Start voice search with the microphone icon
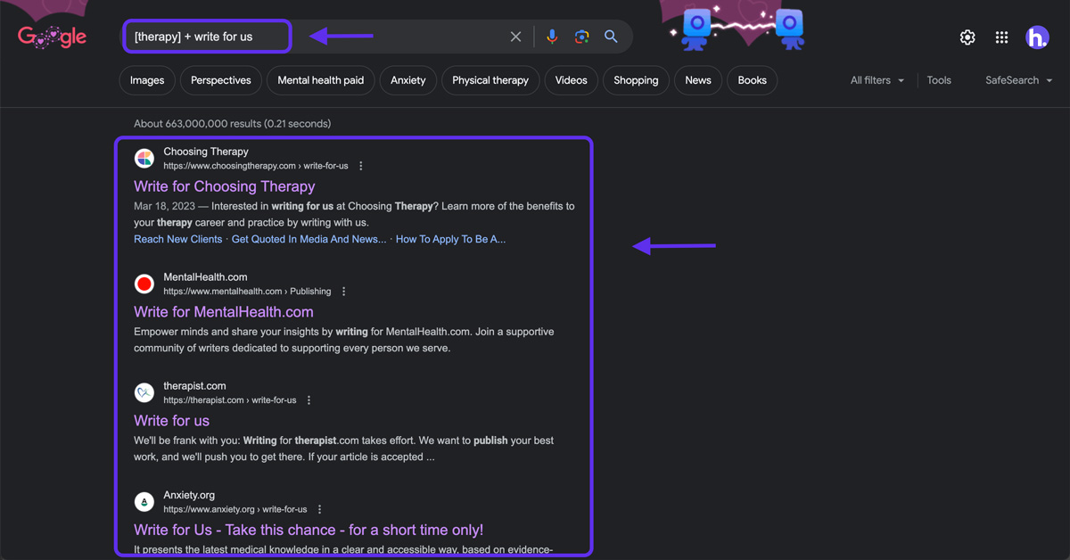This screenshot has height=560, width=1070. tap(552, 37)
